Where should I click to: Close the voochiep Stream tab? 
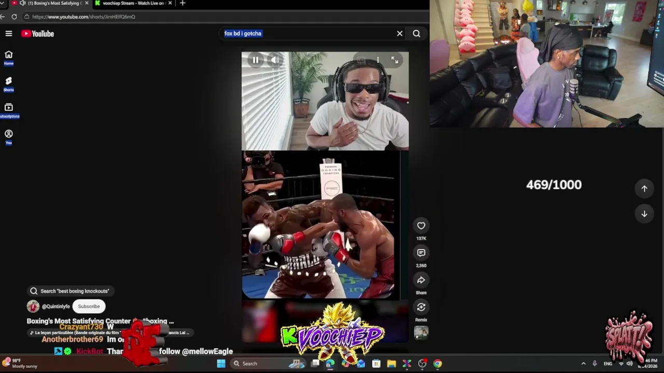click(169, 3)
